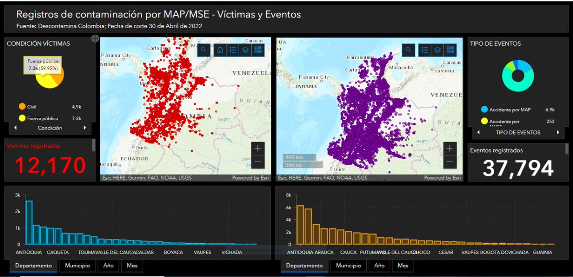Zoom out on the purple events map
Image resolution: width=573 pixels, height=277 pixels.
click(x=449, y=162)
